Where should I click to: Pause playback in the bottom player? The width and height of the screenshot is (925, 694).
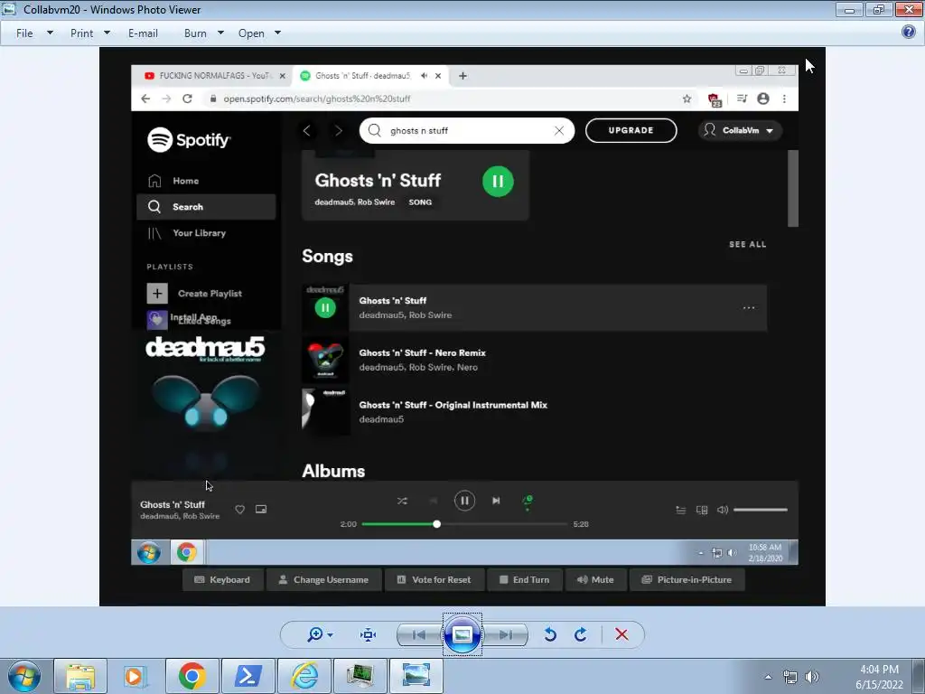tap(464, 501)
